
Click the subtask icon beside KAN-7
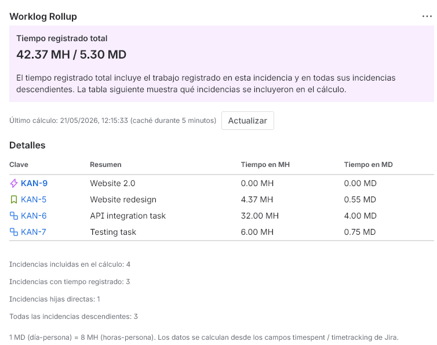coord(14,232)
